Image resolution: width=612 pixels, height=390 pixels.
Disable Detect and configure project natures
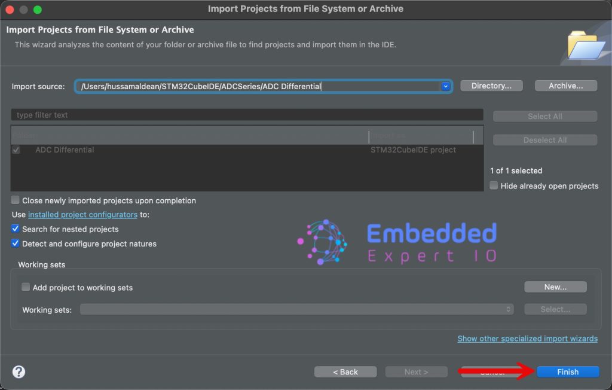pos(16,243)
